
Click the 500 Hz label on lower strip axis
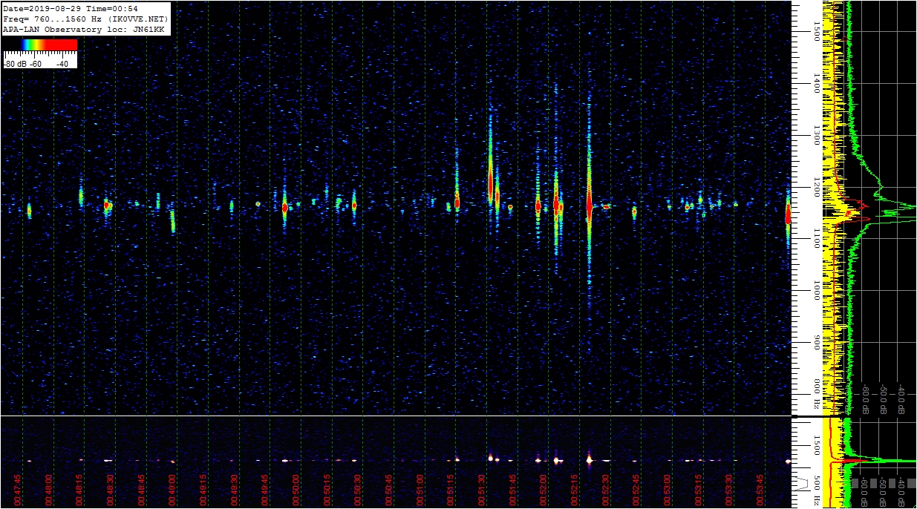tap(817, 489)
